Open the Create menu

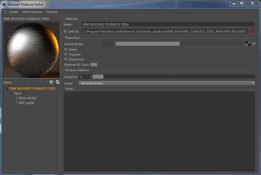[x=13, y=12]
